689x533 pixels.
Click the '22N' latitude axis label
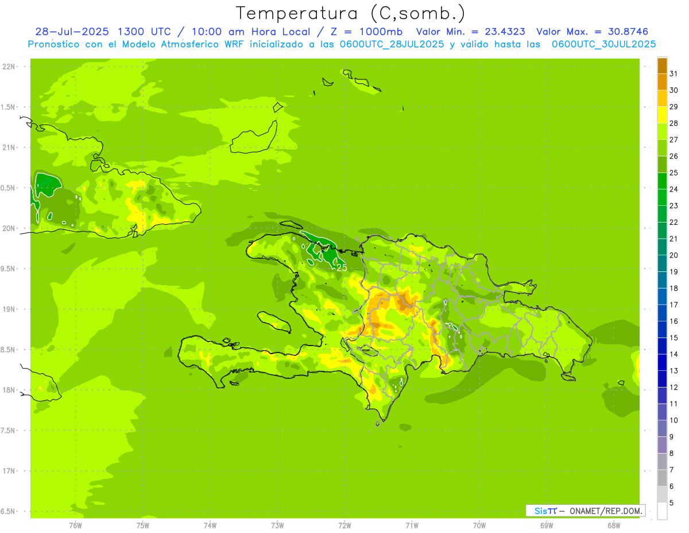9,67
